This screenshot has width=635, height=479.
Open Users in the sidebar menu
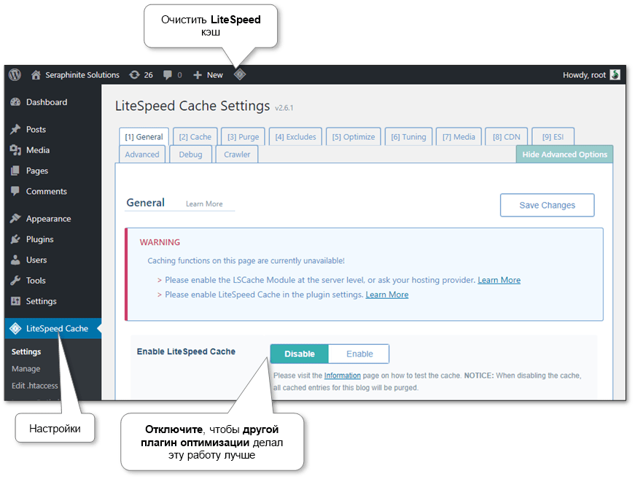click(x=36, y=260)
